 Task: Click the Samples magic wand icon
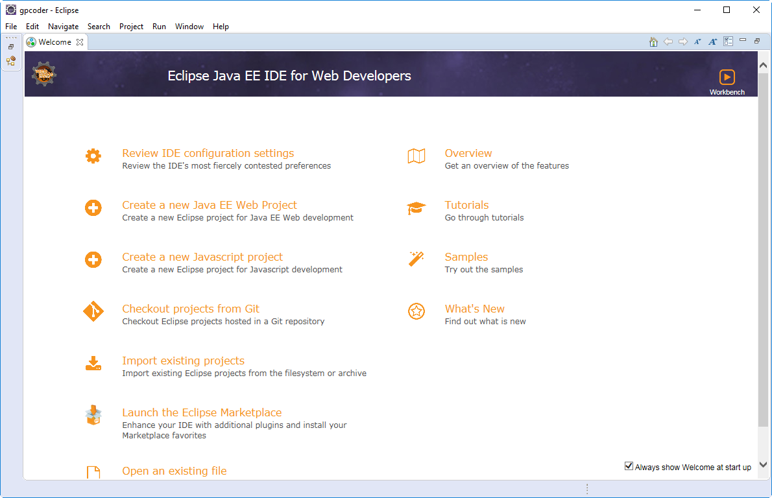416,259
